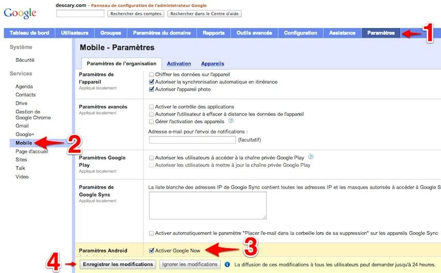Open Video in sidebar
The height and width of the screenshot is (273, 441).
22,176
